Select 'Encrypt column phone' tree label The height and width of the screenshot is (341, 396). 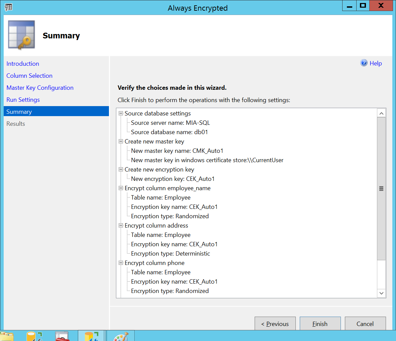click(155, 263)
